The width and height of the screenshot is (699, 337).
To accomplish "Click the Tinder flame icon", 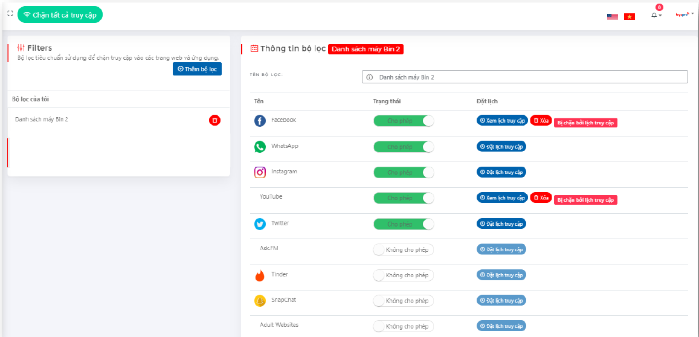I will coord(260,275).
